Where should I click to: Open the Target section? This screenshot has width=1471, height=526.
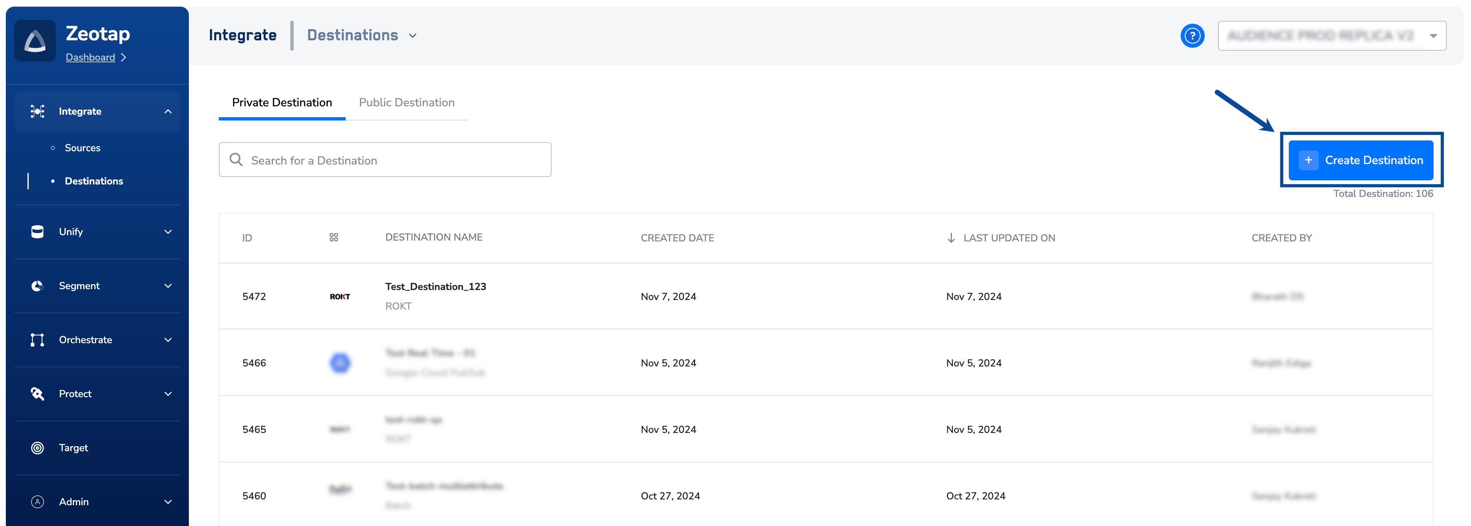pos(74,448)
